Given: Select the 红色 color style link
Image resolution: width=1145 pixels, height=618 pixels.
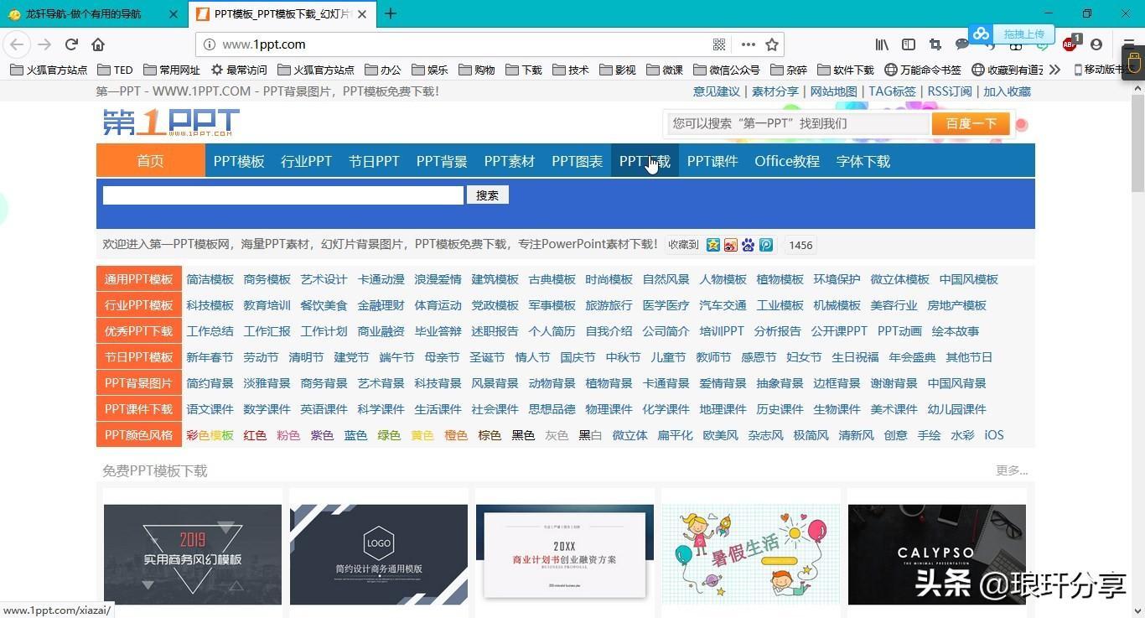Looking at the screenshot, I should [255, 435].
